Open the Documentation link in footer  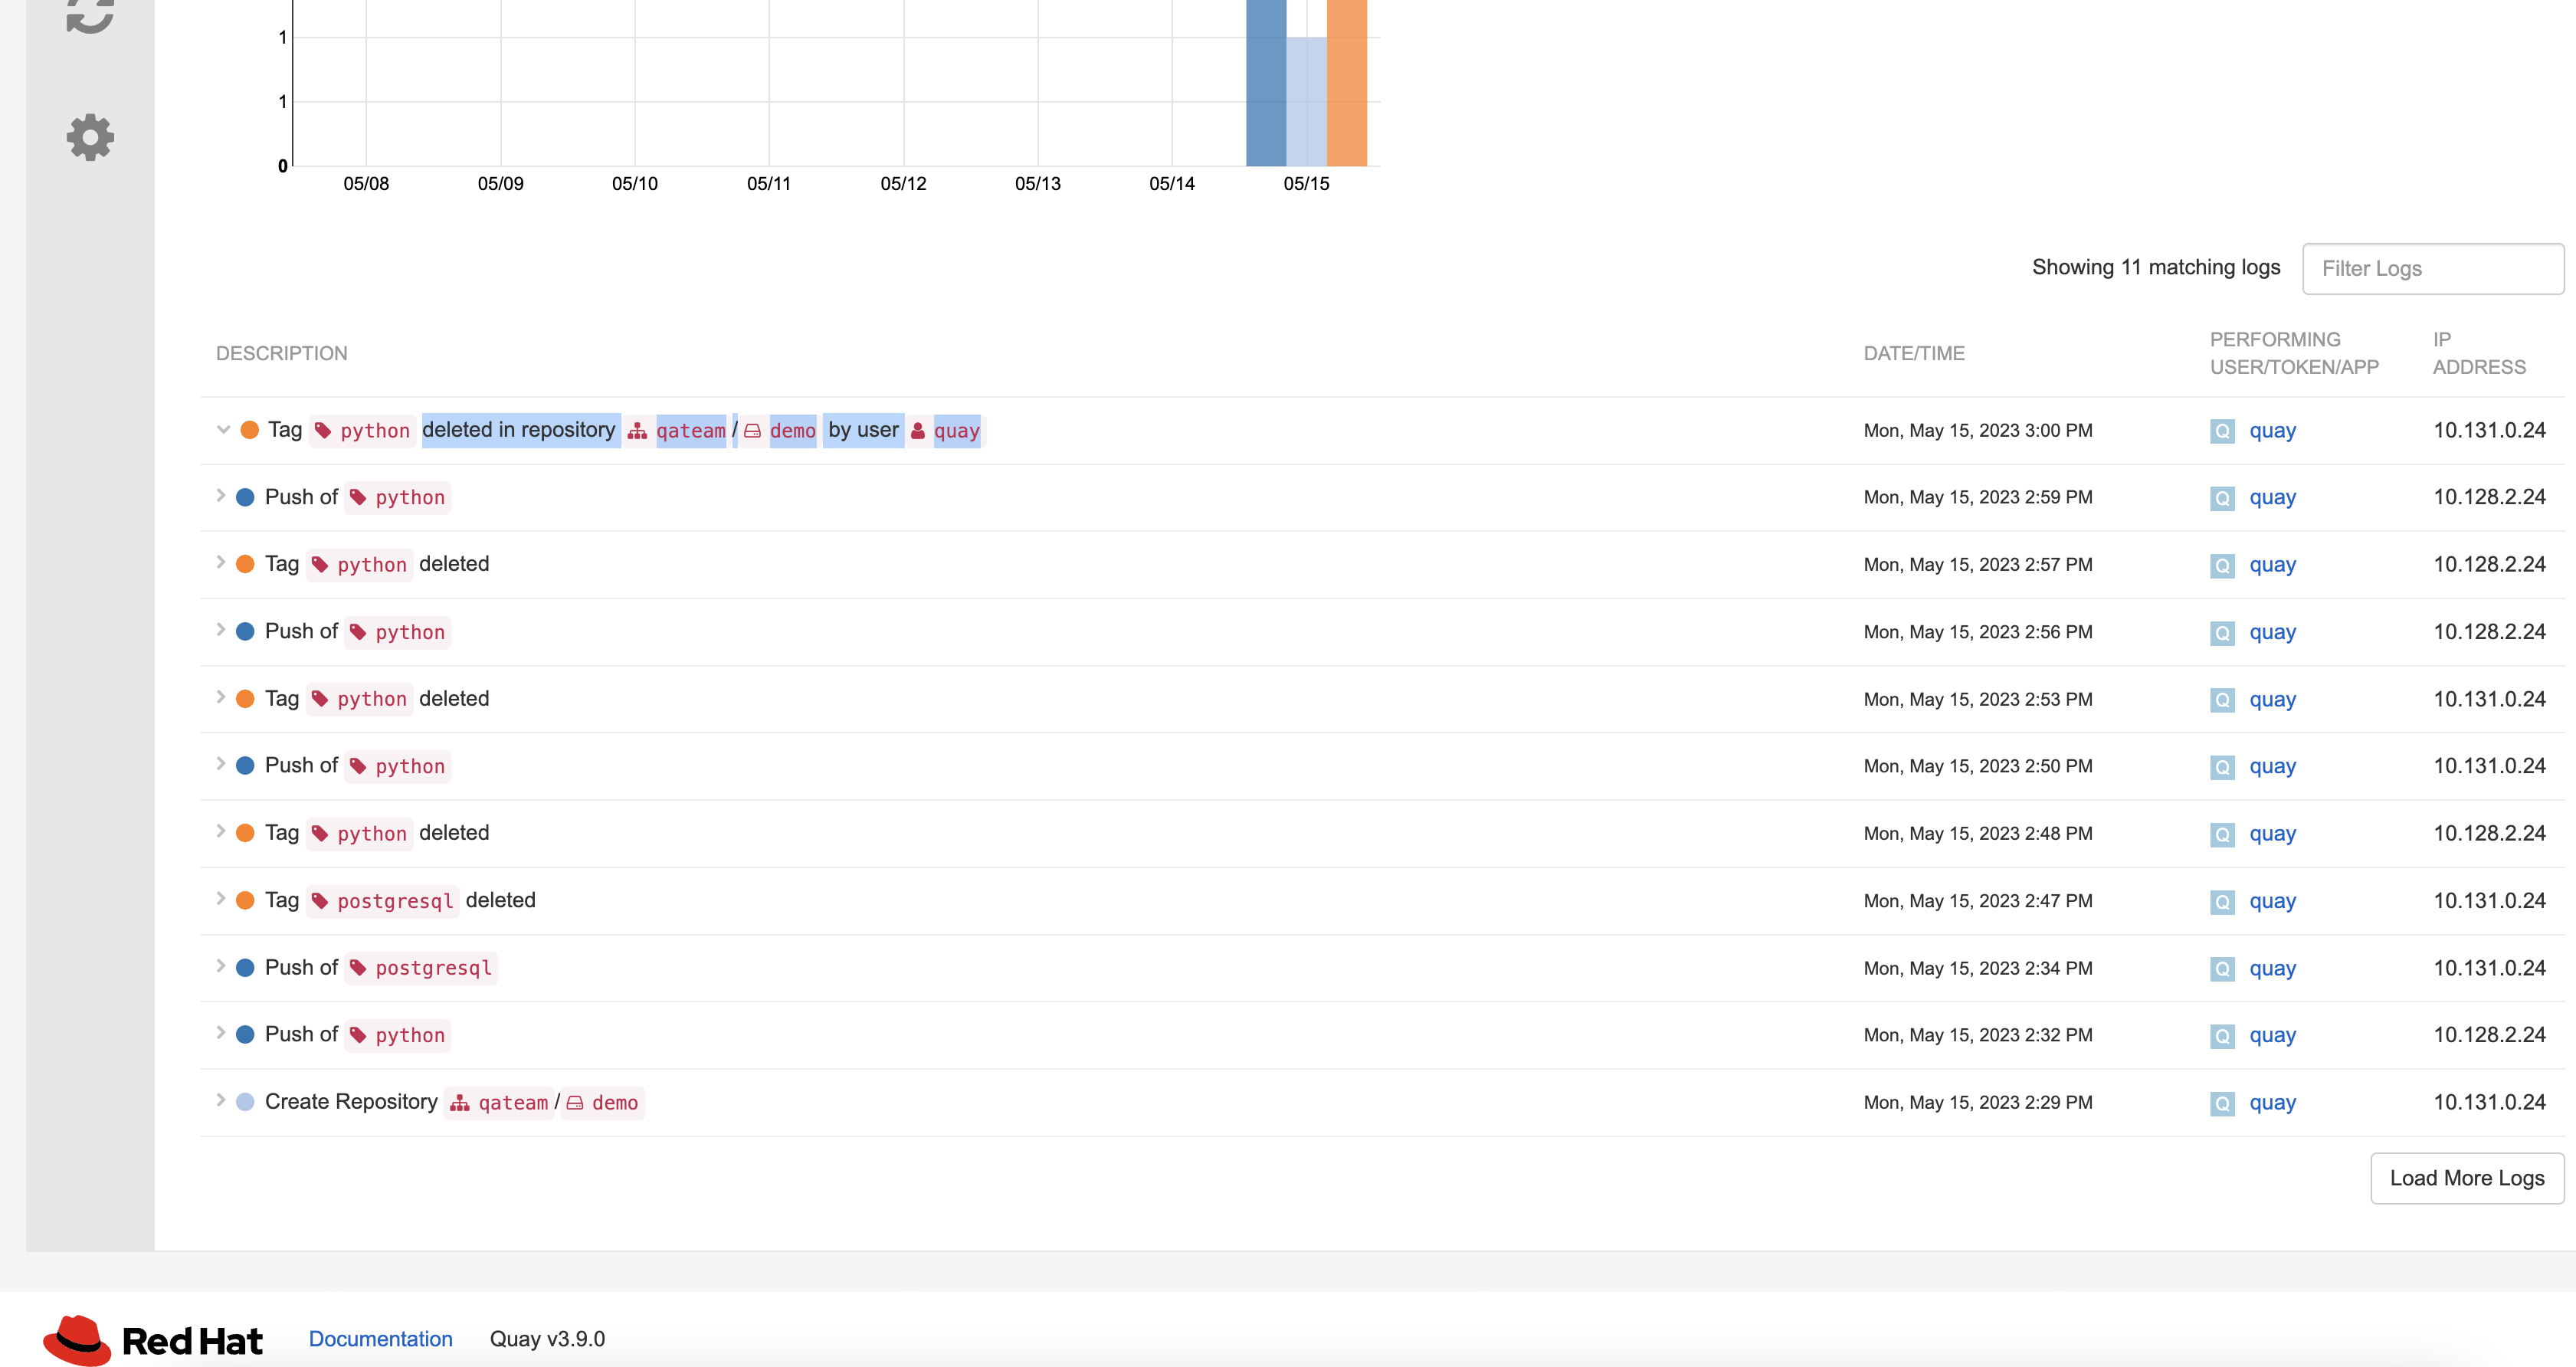point(380,1339)
